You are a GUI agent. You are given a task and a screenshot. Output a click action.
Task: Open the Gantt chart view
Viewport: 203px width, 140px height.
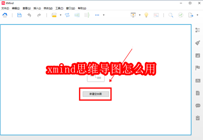tap(156, 15)
